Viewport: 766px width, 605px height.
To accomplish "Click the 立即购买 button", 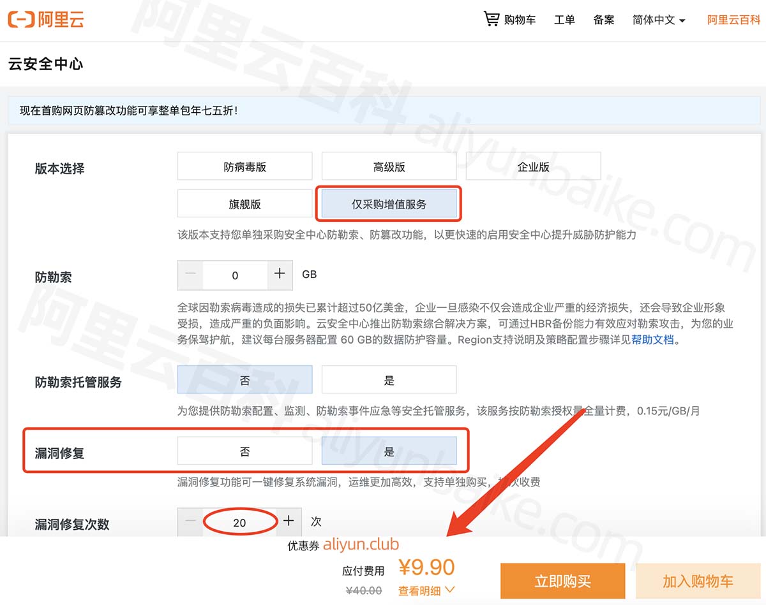I will [562, 581].
